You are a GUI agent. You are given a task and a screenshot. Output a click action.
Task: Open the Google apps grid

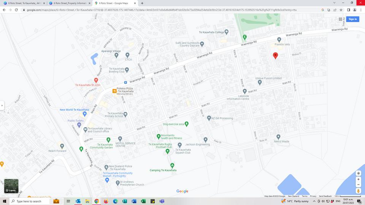tap(340, 19)
